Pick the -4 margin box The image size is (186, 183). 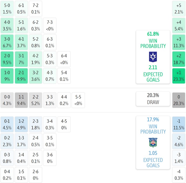tap(179, 175)
